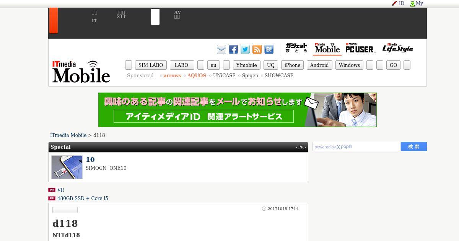Open the iPhone category
459x241 pixels.
[x=292, y=65]
